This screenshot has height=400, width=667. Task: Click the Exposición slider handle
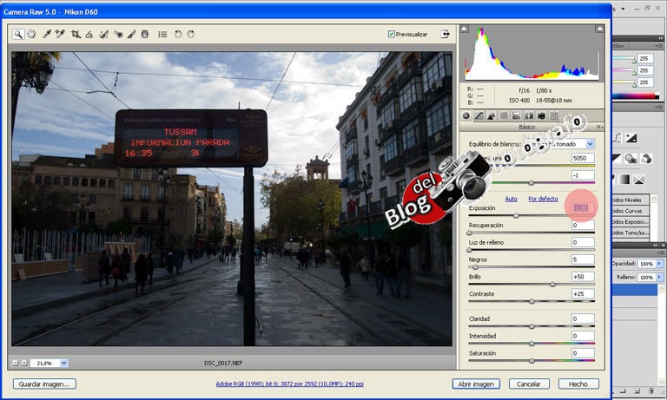coord(516,215)
